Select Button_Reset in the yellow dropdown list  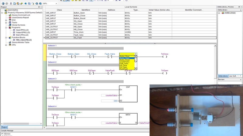click(x=125, y=60)
